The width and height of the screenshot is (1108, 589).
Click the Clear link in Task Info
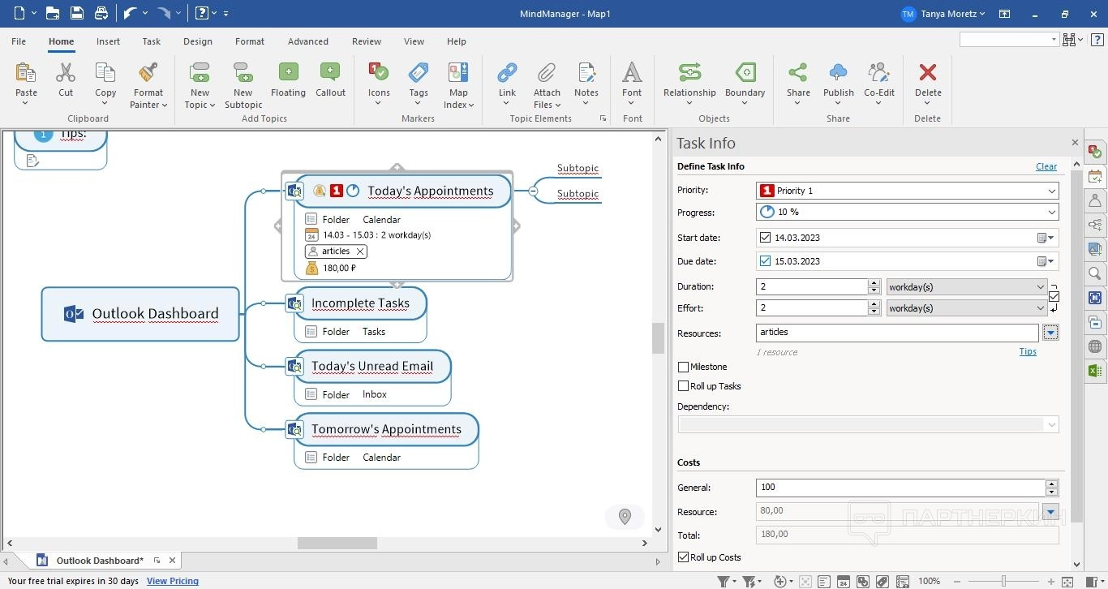coord(1046,166)
